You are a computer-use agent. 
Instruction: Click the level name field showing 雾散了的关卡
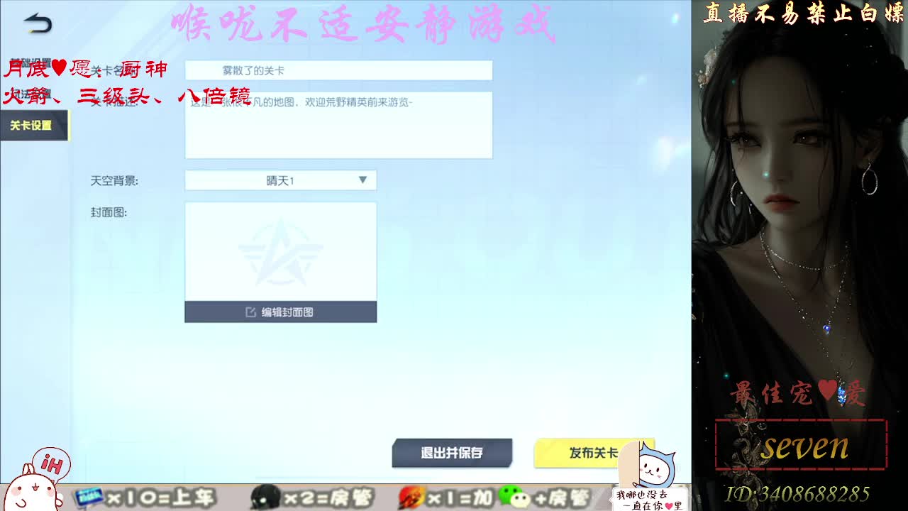pos(338,70)
